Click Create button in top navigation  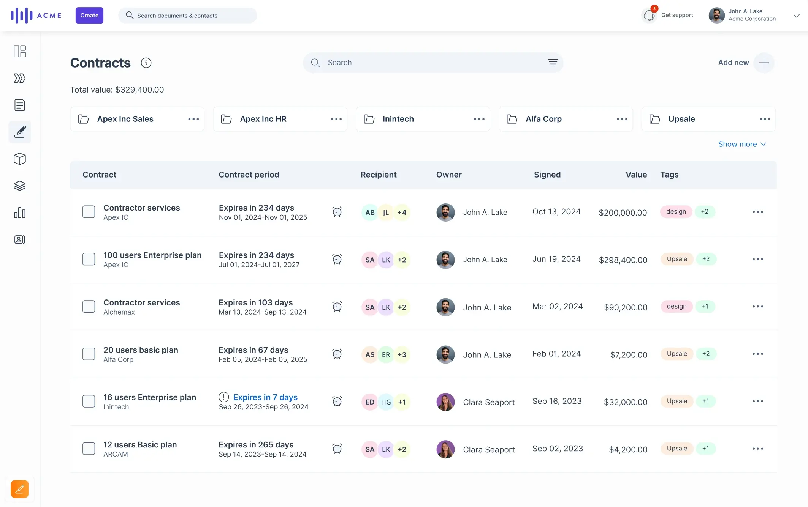tap(89, 15)
